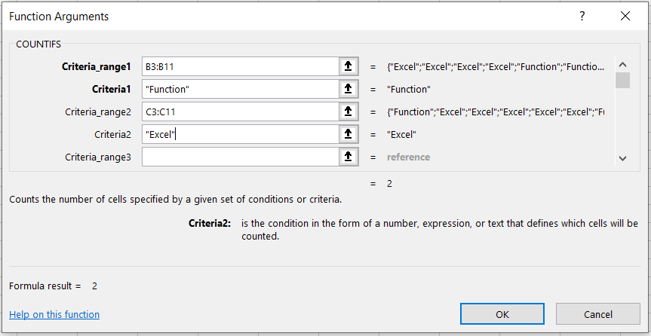Close the Function Arguments dialog window
Viewport: 651px width, 336px height.
(x=625, y=16)
